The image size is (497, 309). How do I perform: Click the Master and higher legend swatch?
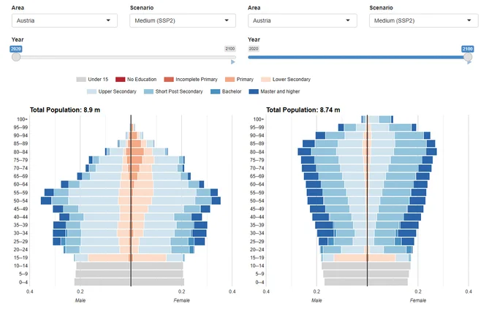pos(254,91)
